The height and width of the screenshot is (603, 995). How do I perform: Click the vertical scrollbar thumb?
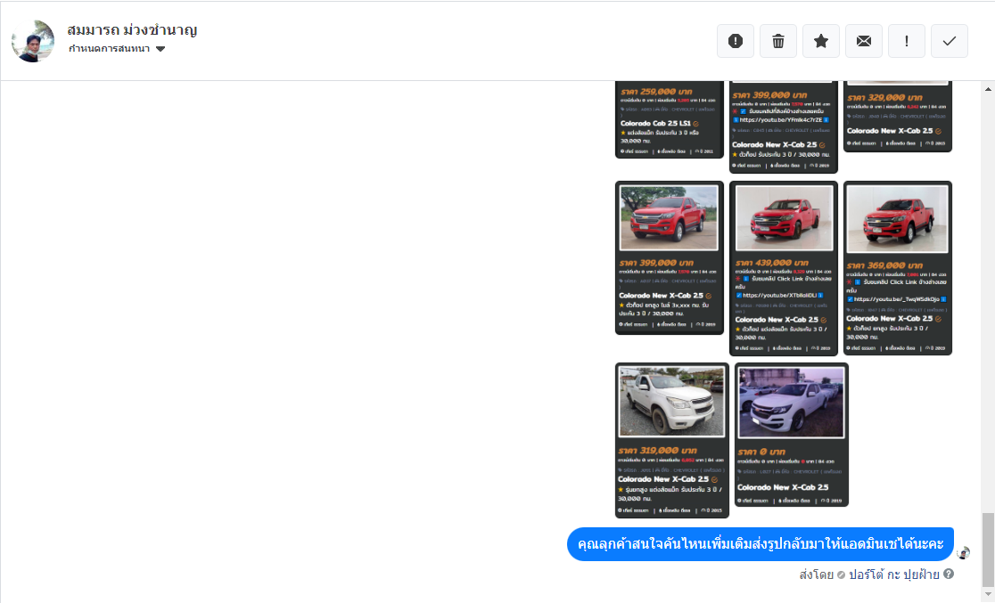pos(988,549)
